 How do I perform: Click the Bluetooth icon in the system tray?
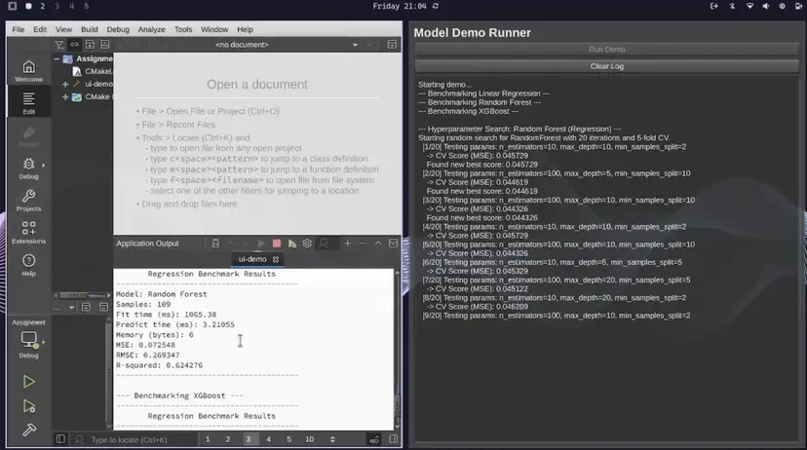point(732,6)
